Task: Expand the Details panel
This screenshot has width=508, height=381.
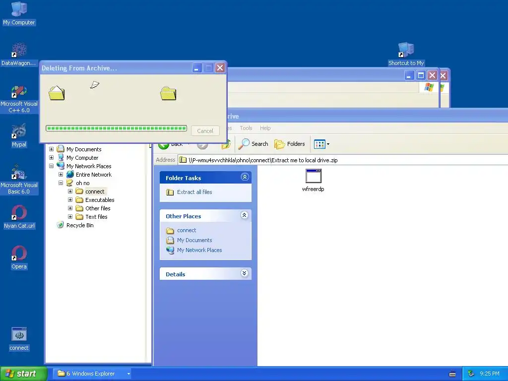Action: click(245, 273)
